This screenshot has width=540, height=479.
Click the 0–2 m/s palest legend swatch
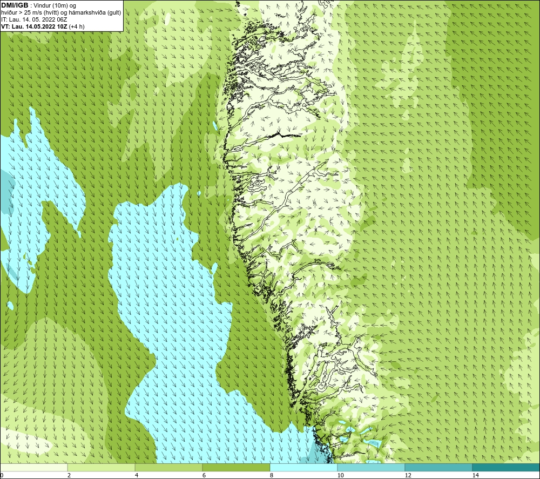[33, 467]
